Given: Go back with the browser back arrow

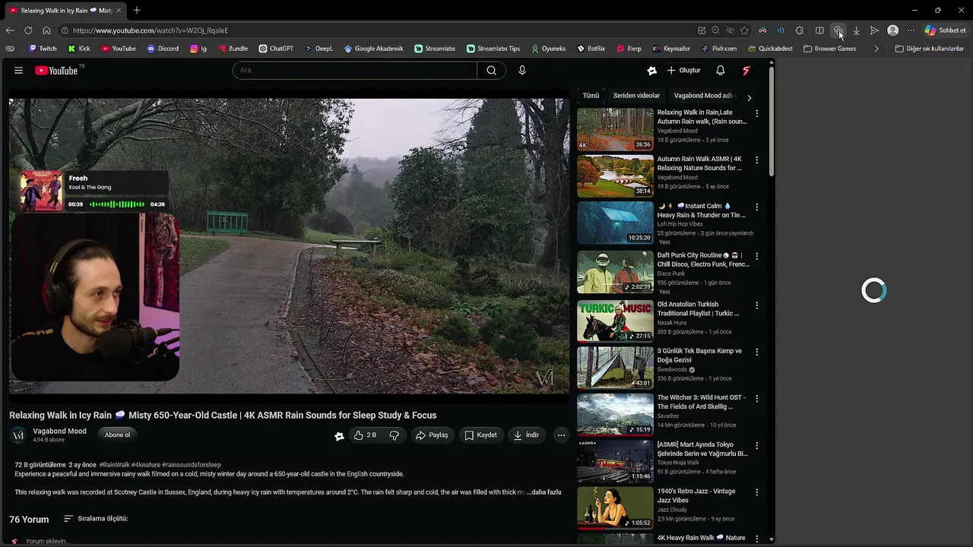Looking at the screenshot, I should point(10,30).
